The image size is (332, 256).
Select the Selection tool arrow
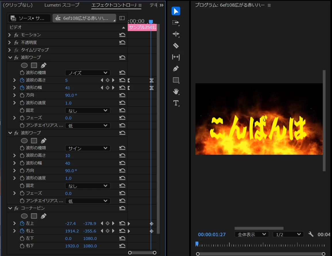tap(176, 11)
